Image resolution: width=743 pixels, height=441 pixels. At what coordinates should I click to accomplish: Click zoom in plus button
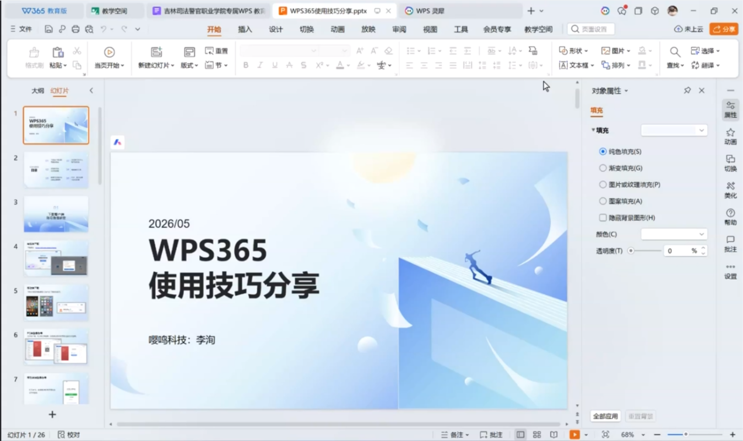tap(733, 434)
